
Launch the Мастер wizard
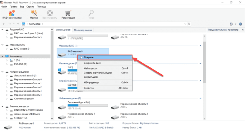(34, 15)
